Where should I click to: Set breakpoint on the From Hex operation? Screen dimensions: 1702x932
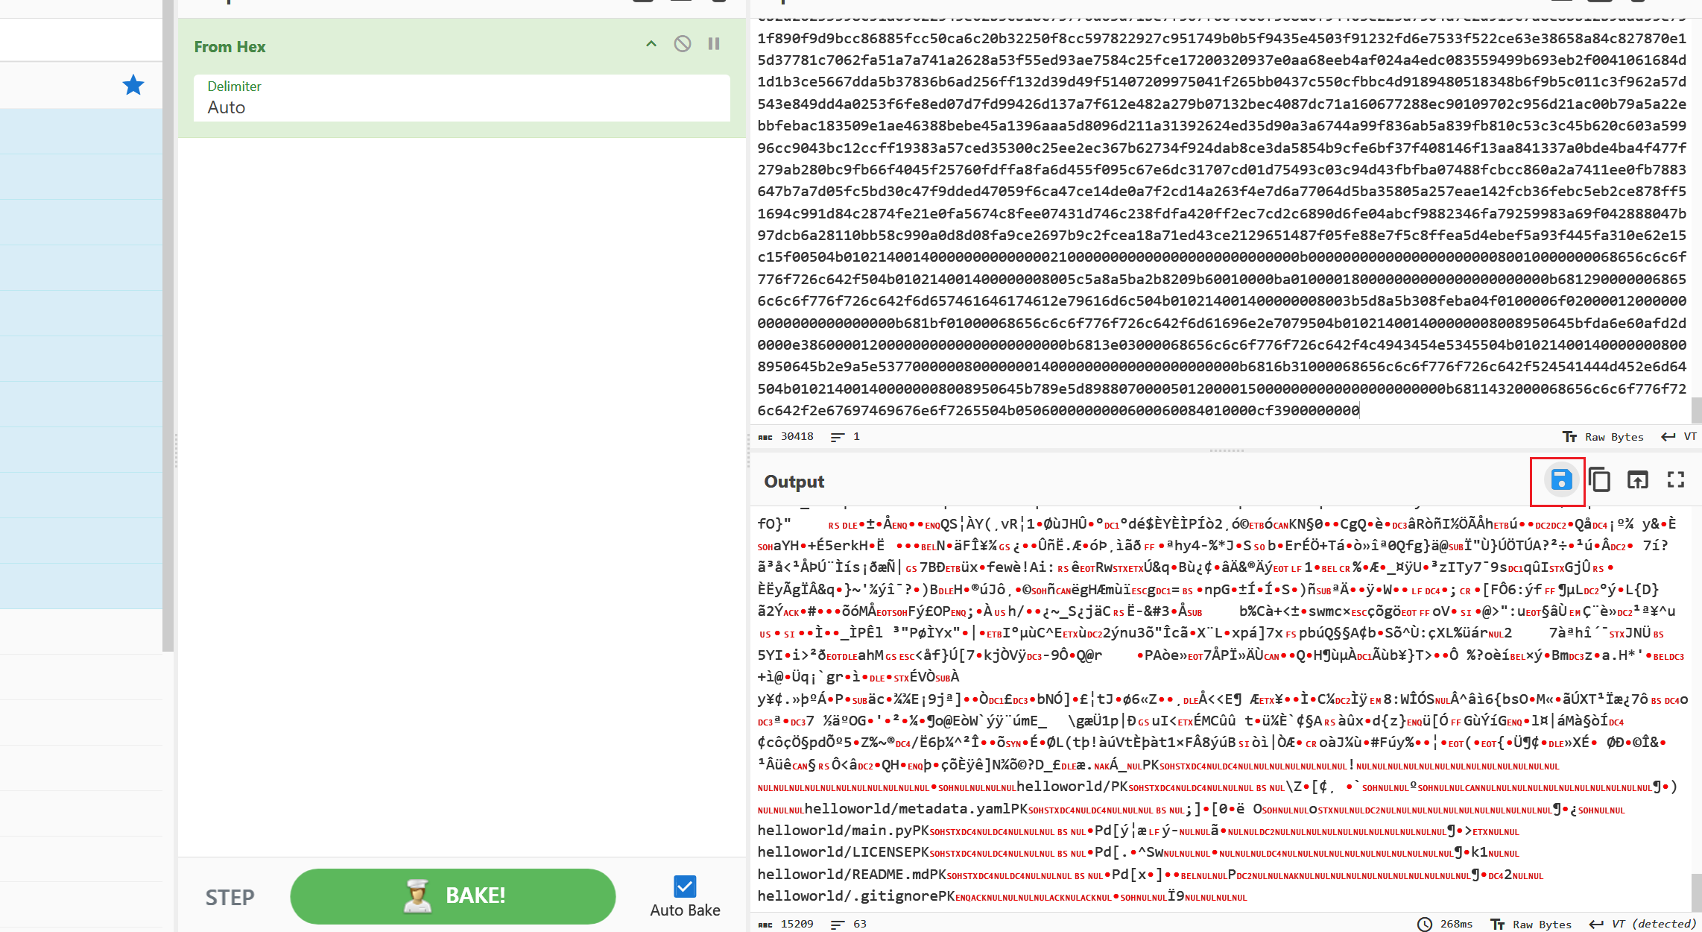pyautogui.click(x=714, y=44)
